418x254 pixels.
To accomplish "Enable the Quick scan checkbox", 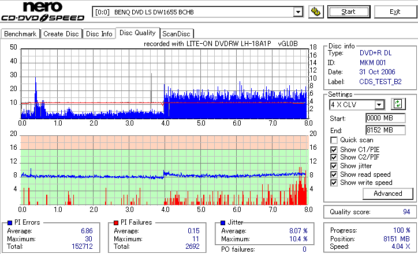I will click(x=334, y=140).
